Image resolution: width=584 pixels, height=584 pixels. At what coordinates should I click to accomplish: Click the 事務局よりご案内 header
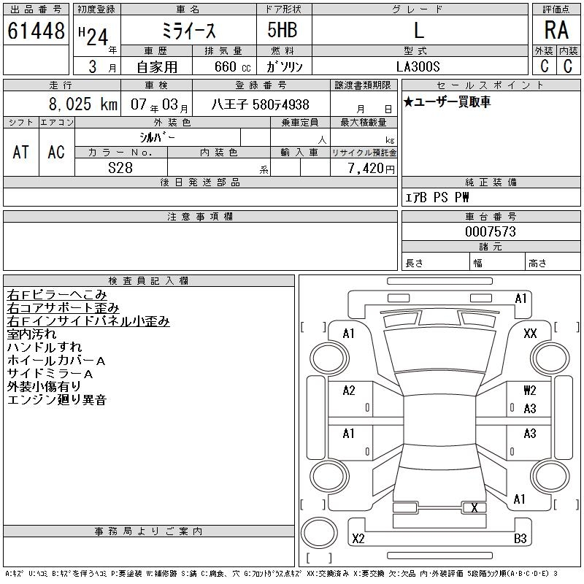pyautogui.click(x=148, y=531)
